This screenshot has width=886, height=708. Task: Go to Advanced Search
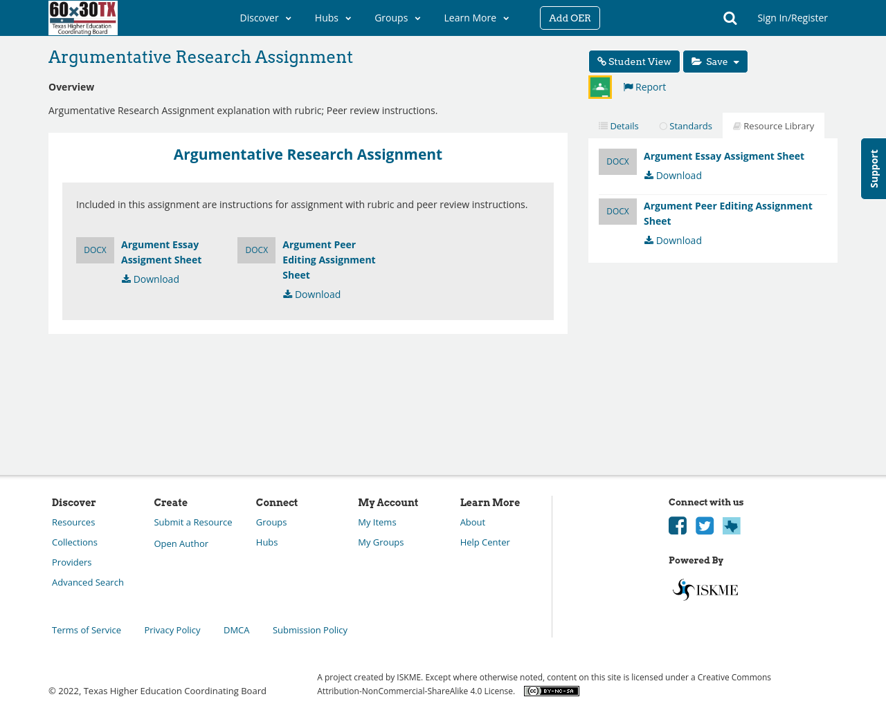[88, 583]
